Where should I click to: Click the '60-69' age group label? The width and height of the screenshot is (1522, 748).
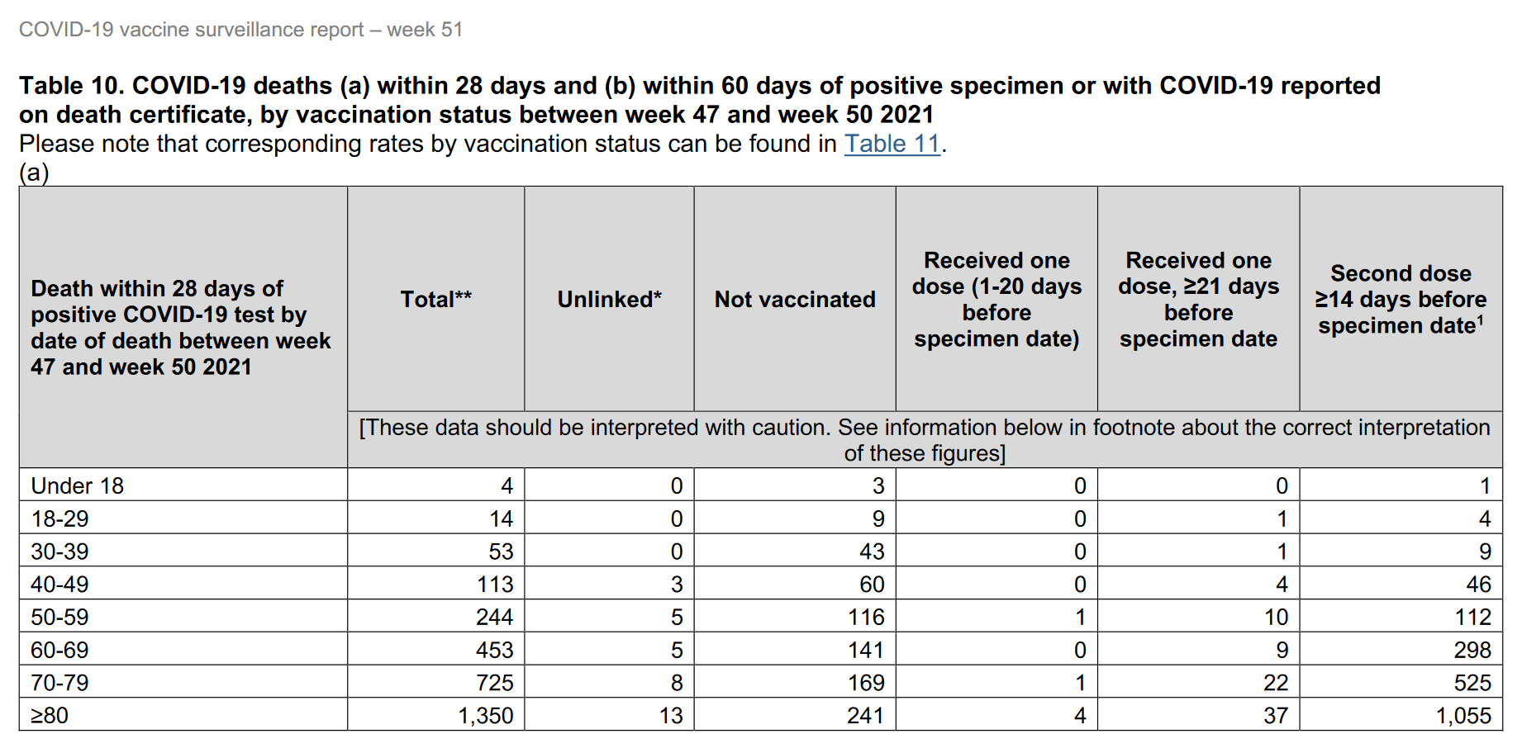(59, 651)
